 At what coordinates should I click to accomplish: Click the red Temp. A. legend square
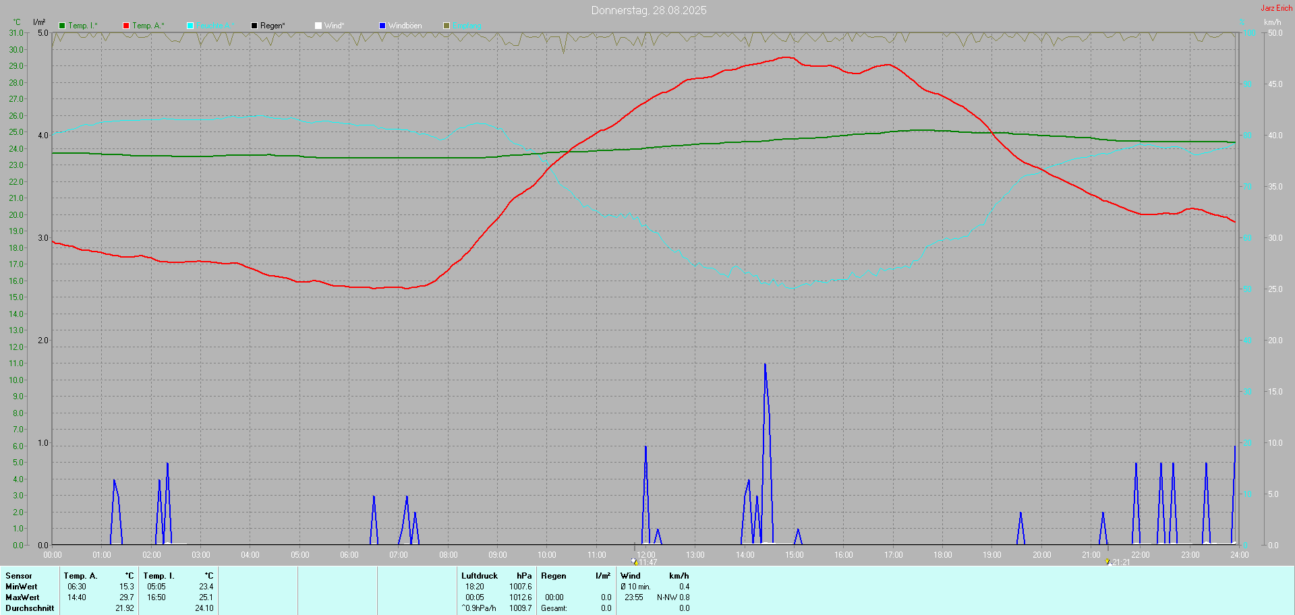click(126, 26)
